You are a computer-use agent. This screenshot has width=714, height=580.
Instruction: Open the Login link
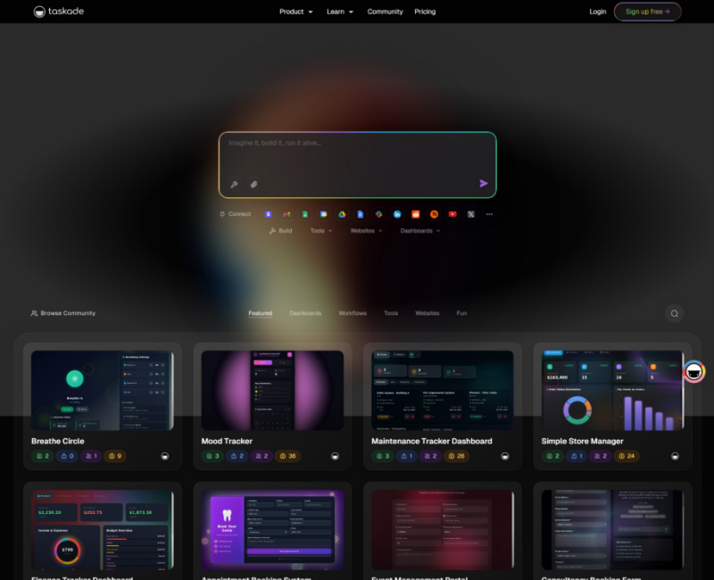(x=598, y=12)
